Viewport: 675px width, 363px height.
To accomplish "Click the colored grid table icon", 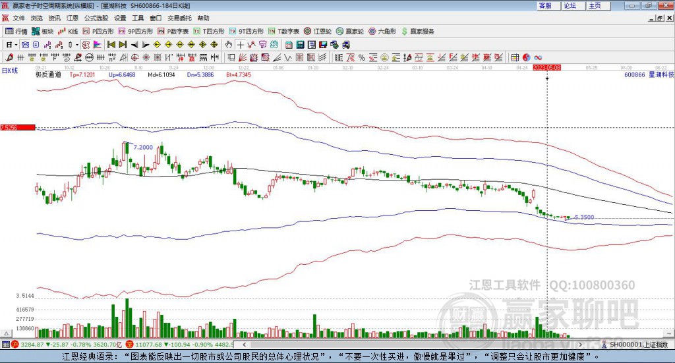I will tap(515, 57).
